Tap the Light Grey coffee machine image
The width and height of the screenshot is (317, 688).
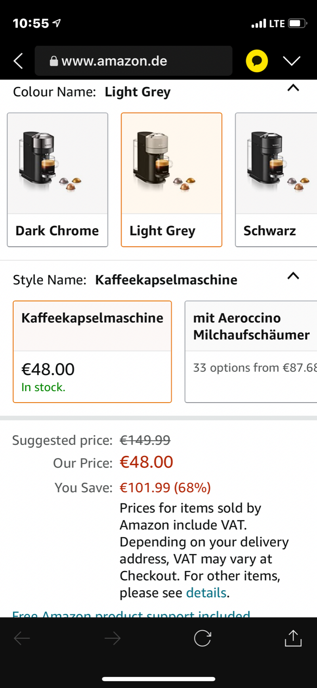pyautogui.click(x=172, y=163)
